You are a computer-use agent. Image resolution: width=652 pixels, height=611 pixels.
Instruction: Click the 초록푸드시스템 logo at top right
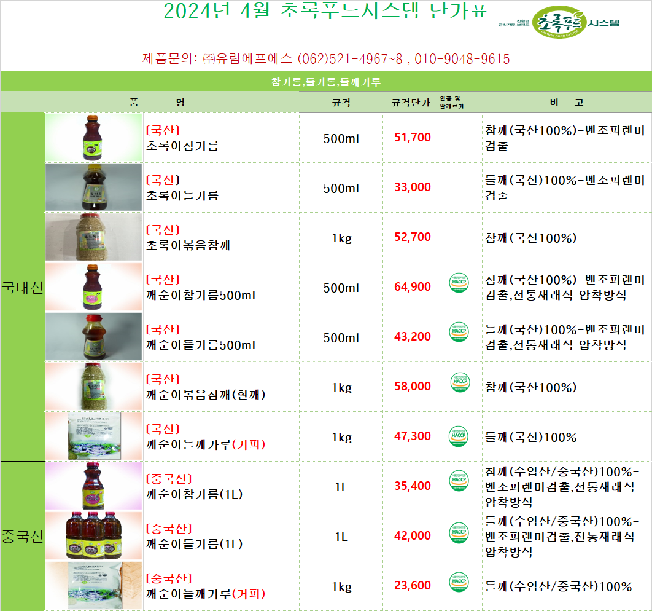559,24
